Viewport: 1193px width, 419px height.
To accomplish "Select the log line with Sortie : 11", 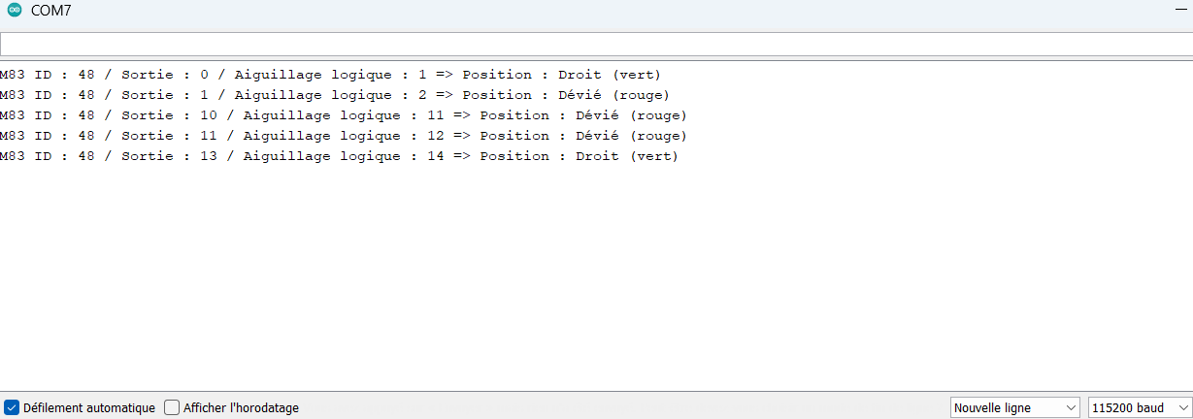I will click(x=343, y=136).
